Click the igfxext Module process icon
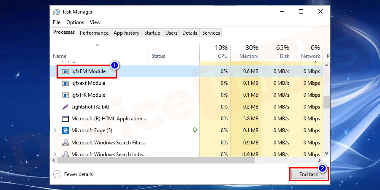This screenshot has width=380, height=190. coord(65,83)
